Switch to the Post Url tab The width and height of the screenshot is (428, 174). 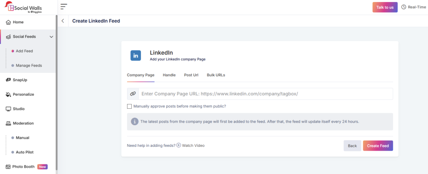[x=191, y=75]
